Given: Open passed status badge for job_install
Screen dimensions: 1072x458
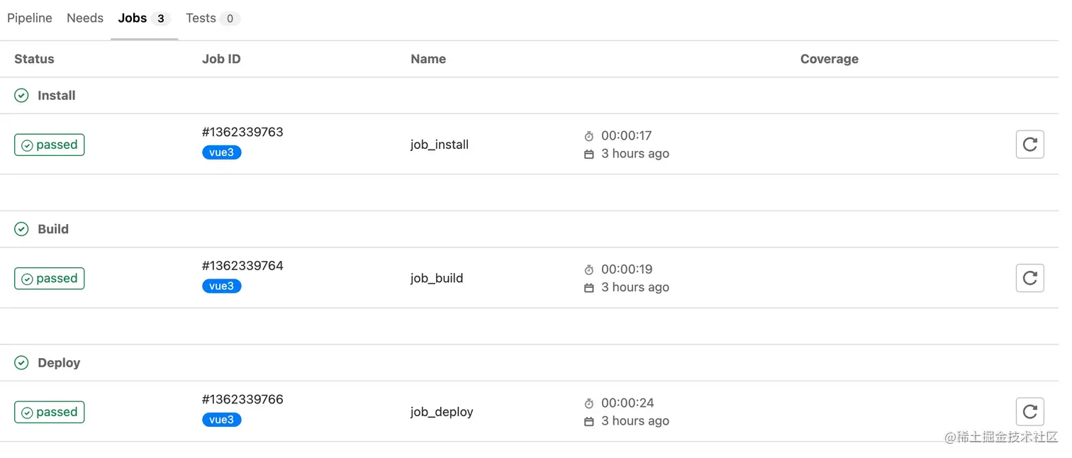Looking at the screenshot, I should point(50,145).
